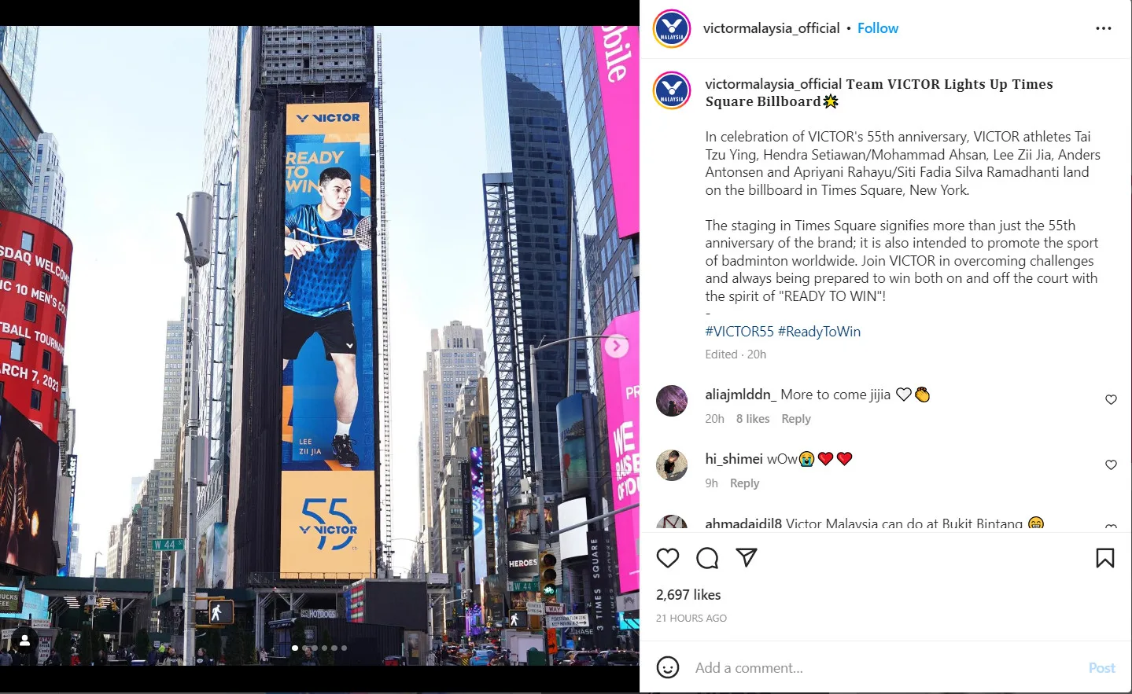
Task: Open the #ReadyToWin hashtag
Action: (819, 332)
